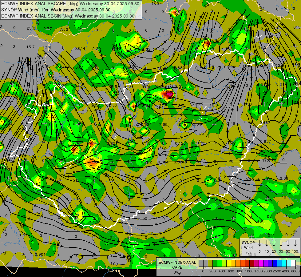The height and width of the screenshot is (277, 301).
Task: Click the 0.262 value on the map
Action: [x=146, y=162]
